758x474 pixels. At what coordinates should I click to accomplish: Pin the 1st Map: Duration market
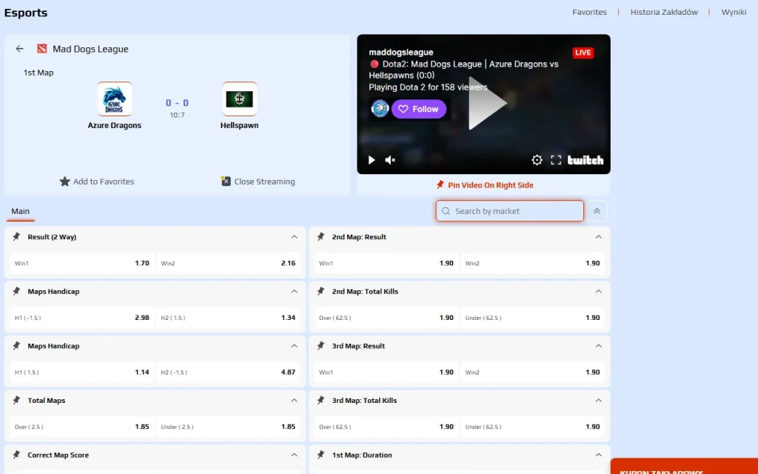point(321,455)
